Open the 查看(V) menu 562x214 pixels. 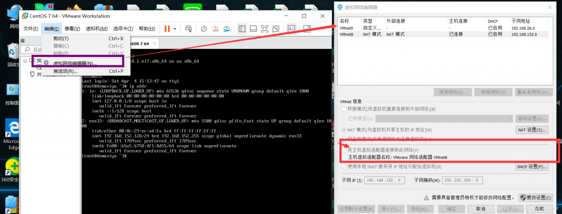pyautogui.click(x=72, y=29)
